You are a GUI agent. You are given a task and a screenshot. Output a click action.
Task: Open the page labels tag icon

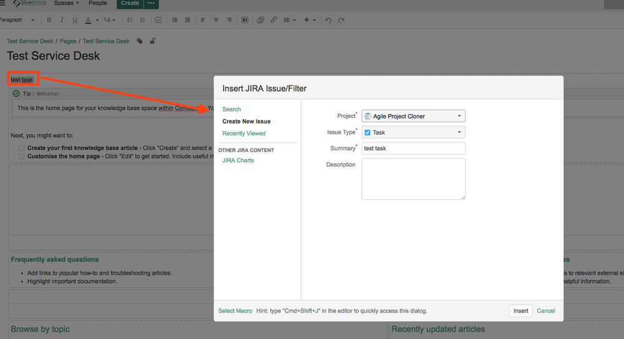[x=140, y=41]
